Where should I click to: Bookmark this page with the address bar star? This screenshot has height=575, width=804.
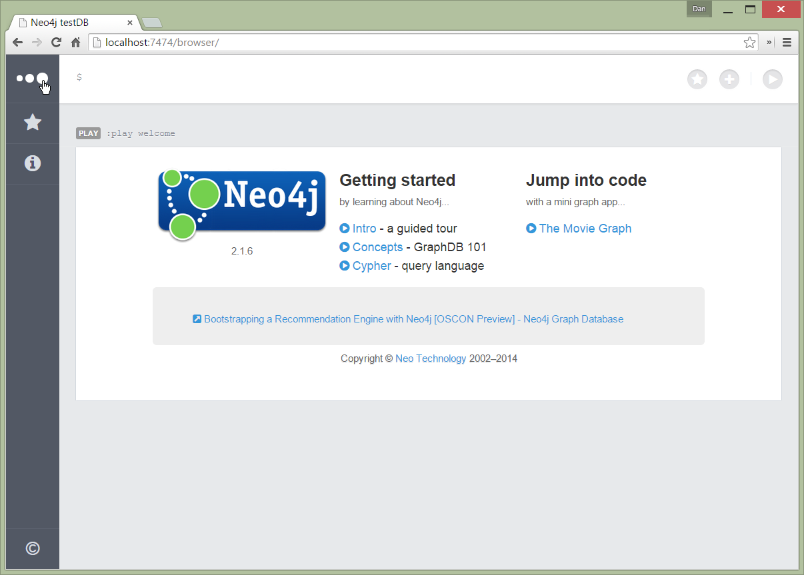click(x=750, y=43)
